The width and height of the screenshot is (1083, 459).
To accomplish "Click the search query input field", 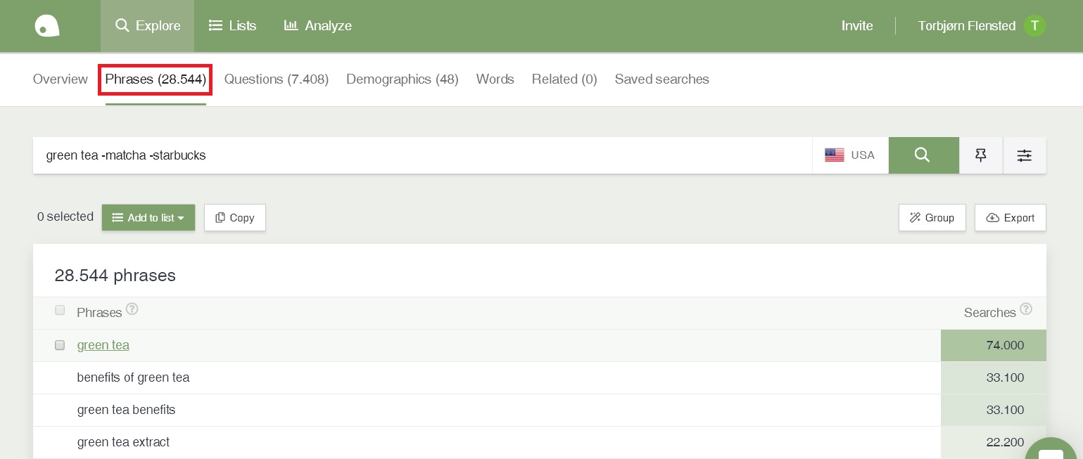I will [x=422, y=155].
